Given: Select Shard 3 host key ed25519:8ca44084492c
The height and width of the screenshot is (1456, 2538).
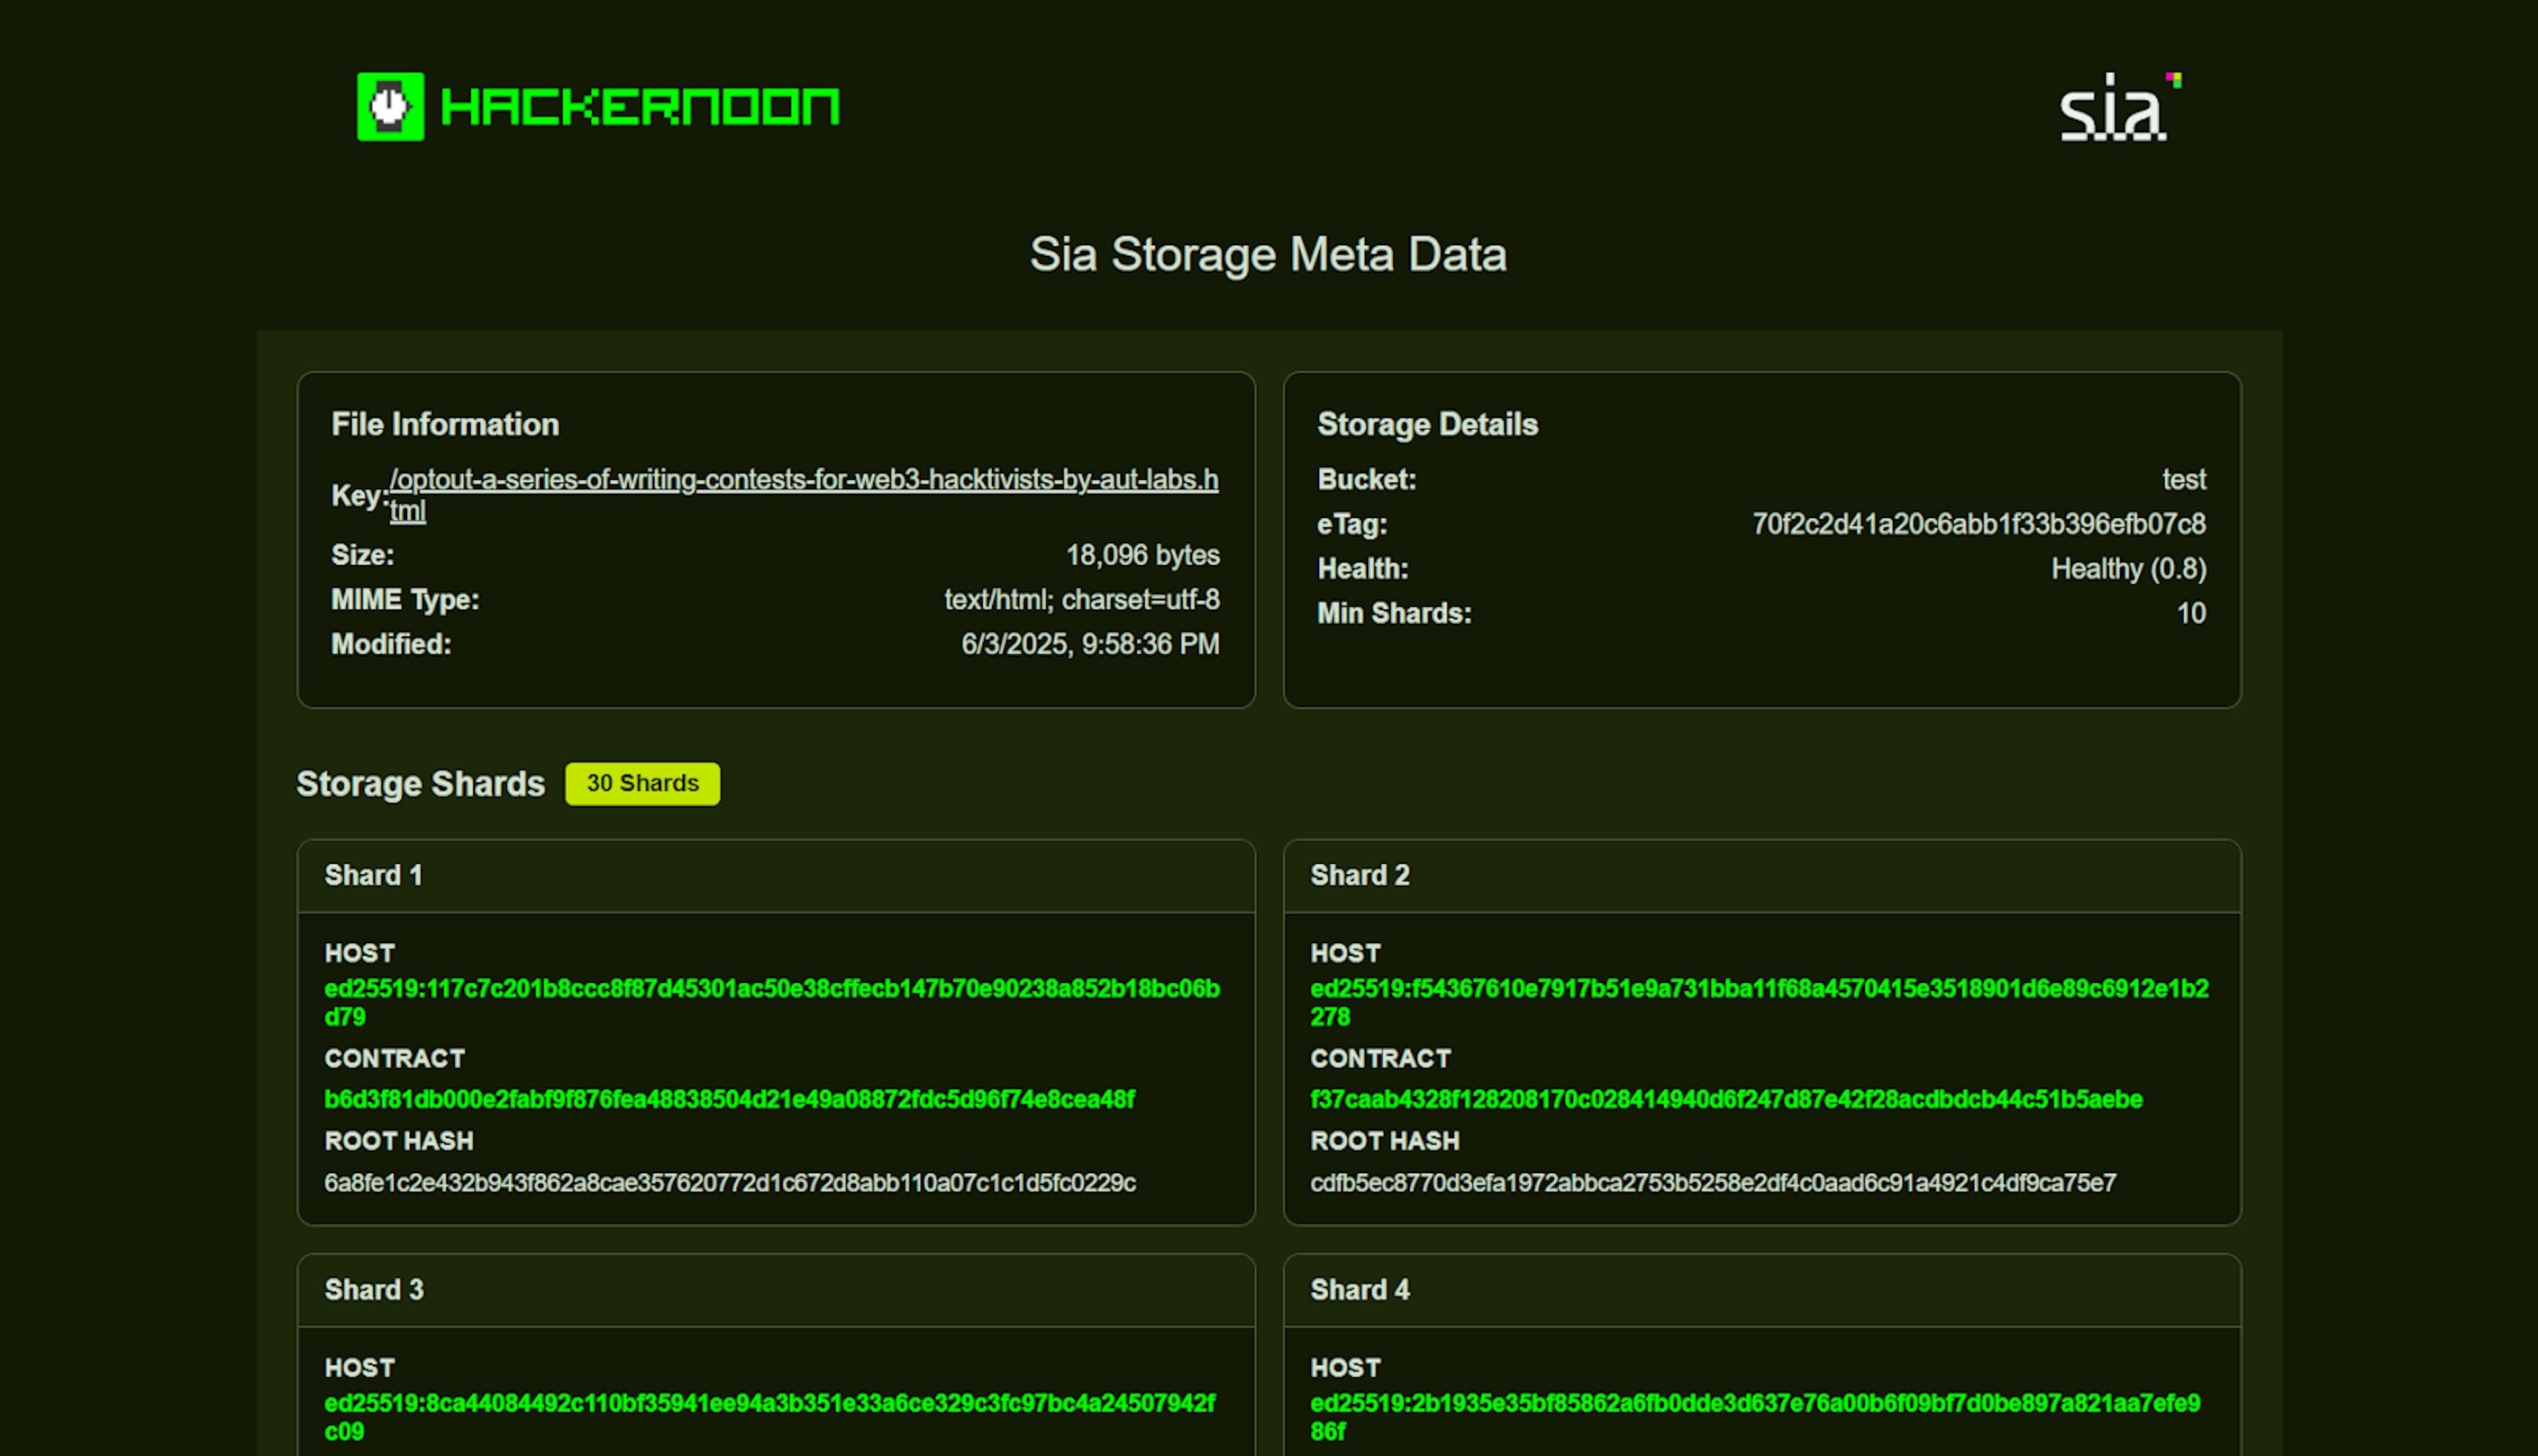Looking at the screenshot, I should click(770, 1417).
